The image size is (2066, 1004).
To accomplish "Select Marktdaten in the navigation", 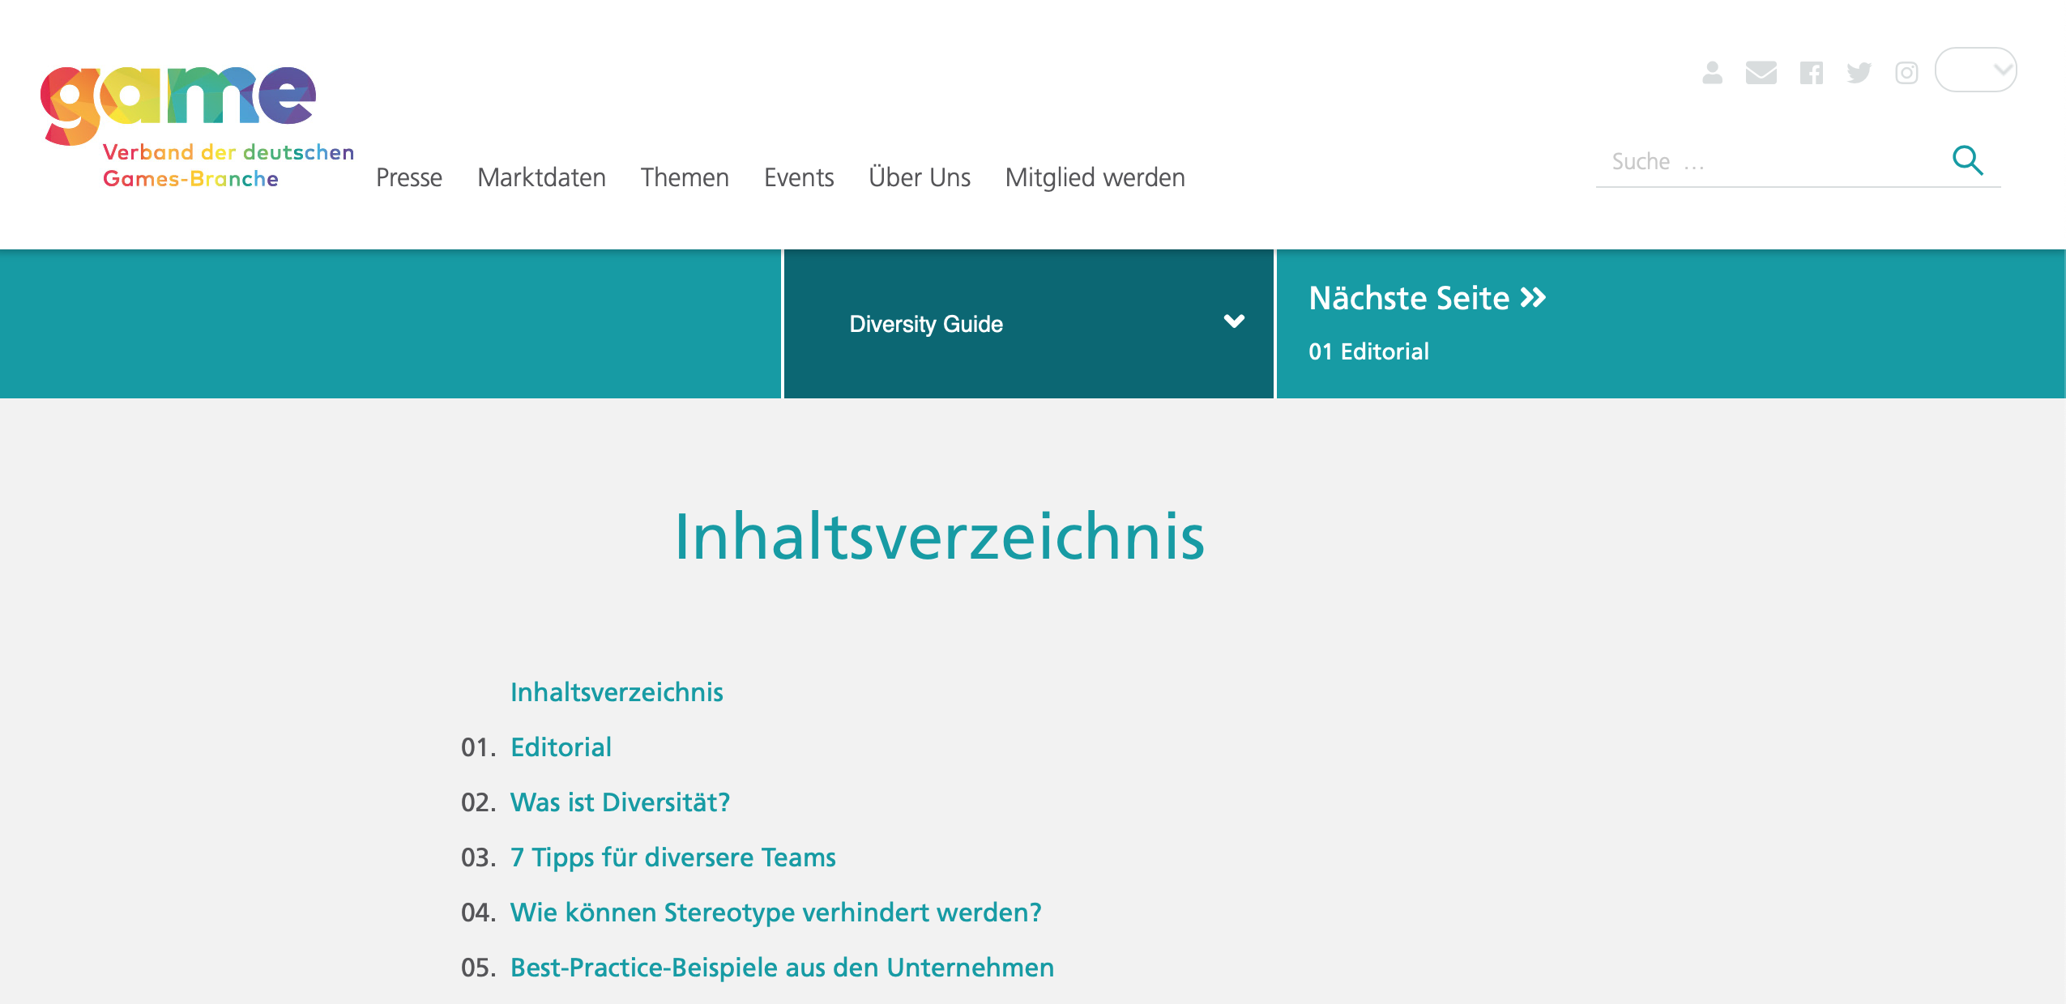I will coord(542,177).
